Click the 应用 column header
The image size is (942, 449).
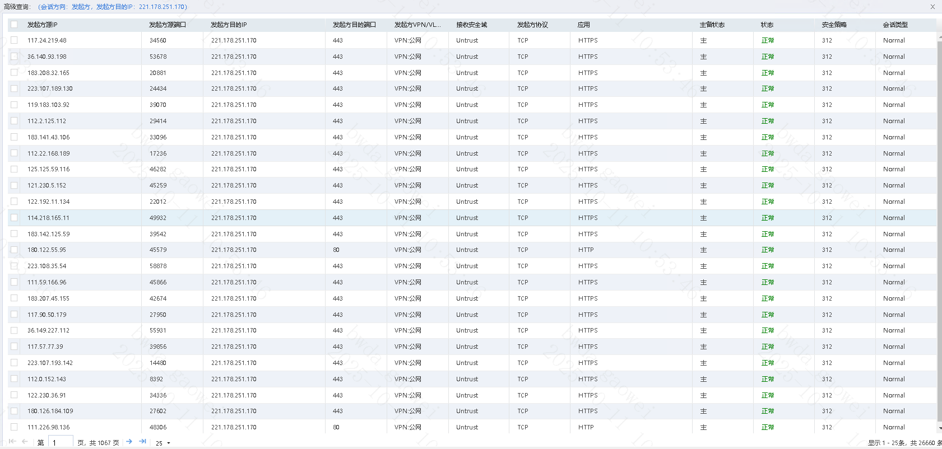(583, 25)
